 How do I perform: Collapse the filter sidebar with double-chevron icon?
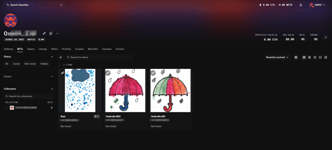pos(61,57)
